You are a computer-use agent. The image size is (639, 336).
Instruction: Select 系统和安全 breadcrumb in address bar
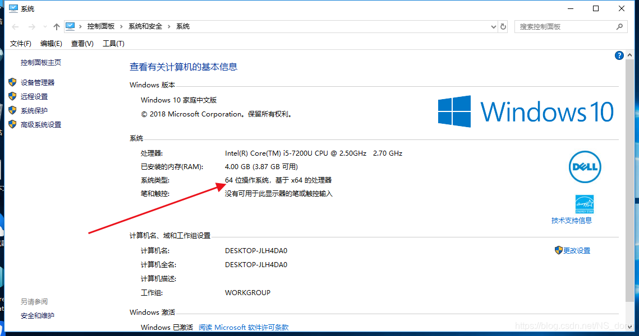click(x=145, y=26)
